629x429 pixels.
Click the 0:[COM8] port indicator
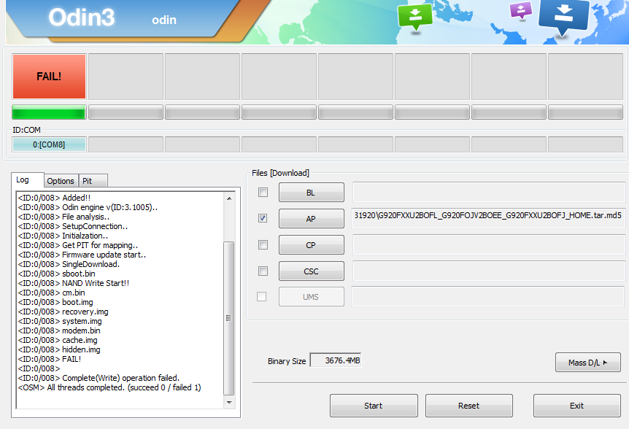coord(49,144)
